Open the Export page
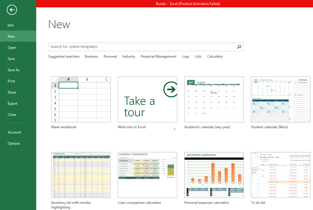Viewport: 313px width, 210px height. 18,103
